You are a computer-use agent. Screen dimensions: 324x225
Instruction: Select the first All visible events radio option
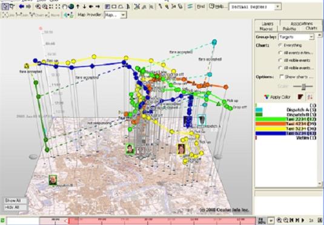[280, 60]
